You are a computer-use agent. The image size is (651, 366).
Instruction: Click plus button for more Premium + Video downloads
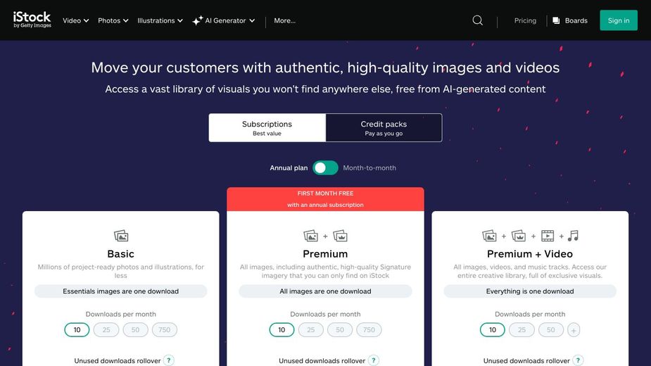[574, 330]
